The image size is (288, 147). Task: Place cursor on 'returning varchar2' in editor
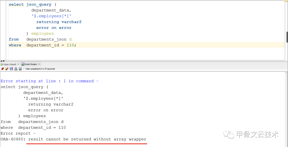(59, 22)
